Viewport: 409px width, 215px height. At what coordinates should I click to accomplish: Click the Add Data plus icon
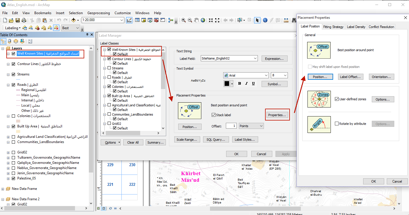pos(74,20)
